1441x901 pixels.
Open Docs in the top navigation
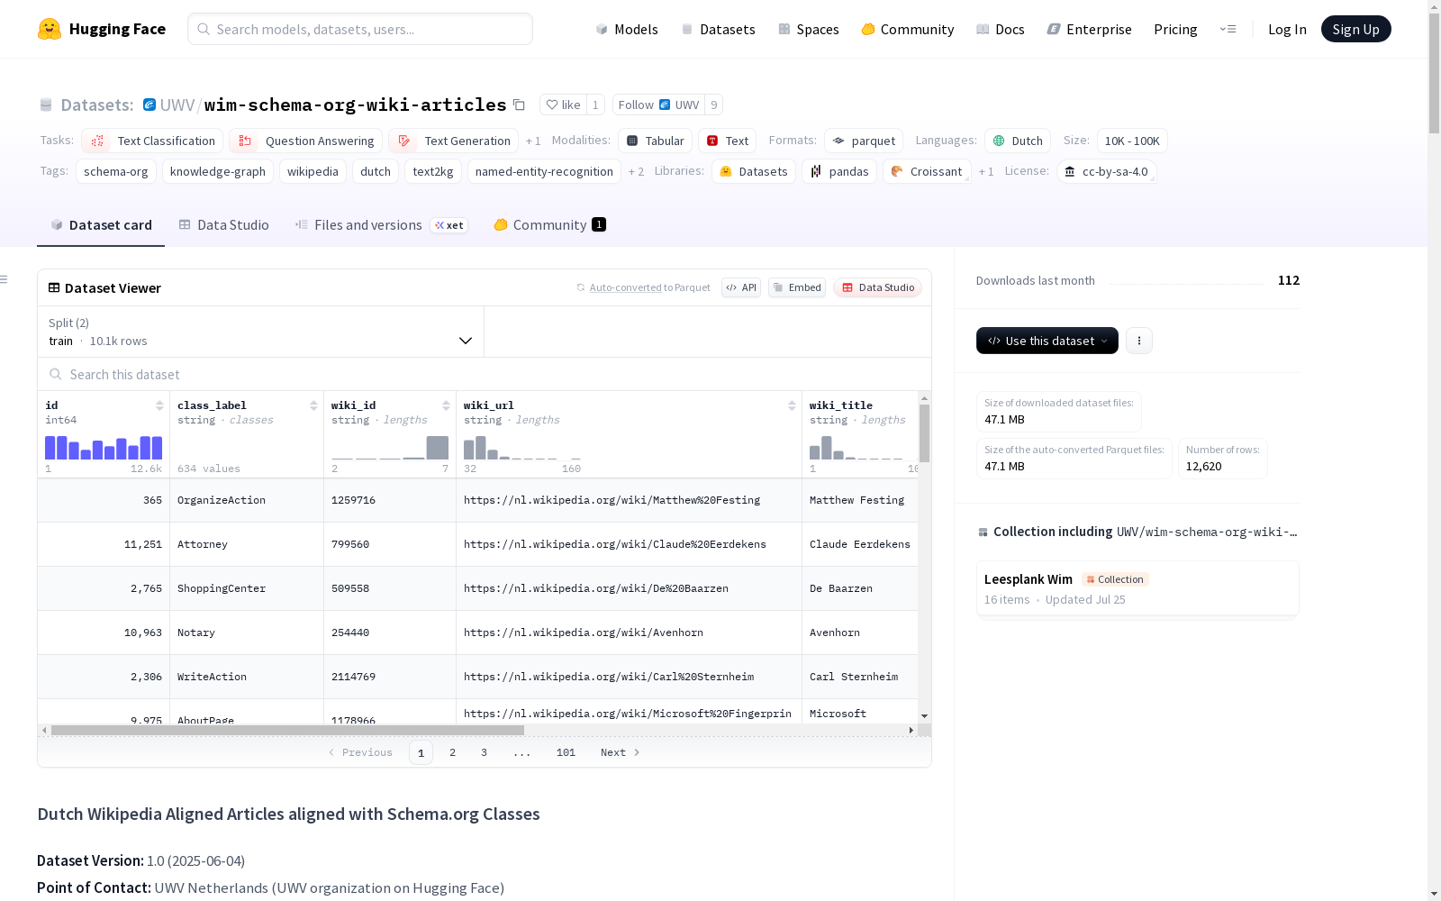click(1001, 29)
